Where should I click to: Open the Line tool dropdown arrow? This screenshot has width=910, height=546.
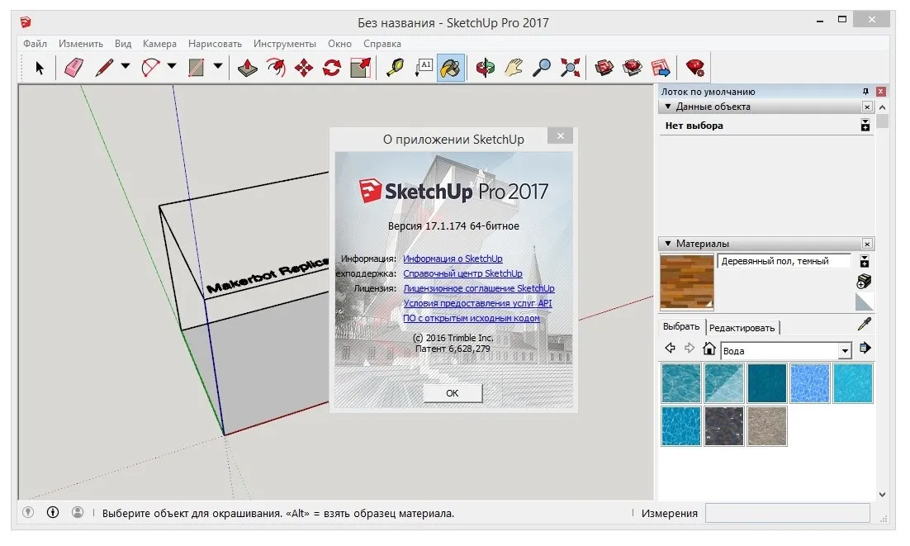126,66
